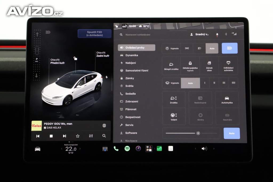Open the Toybox app icon

coord(149,149)
